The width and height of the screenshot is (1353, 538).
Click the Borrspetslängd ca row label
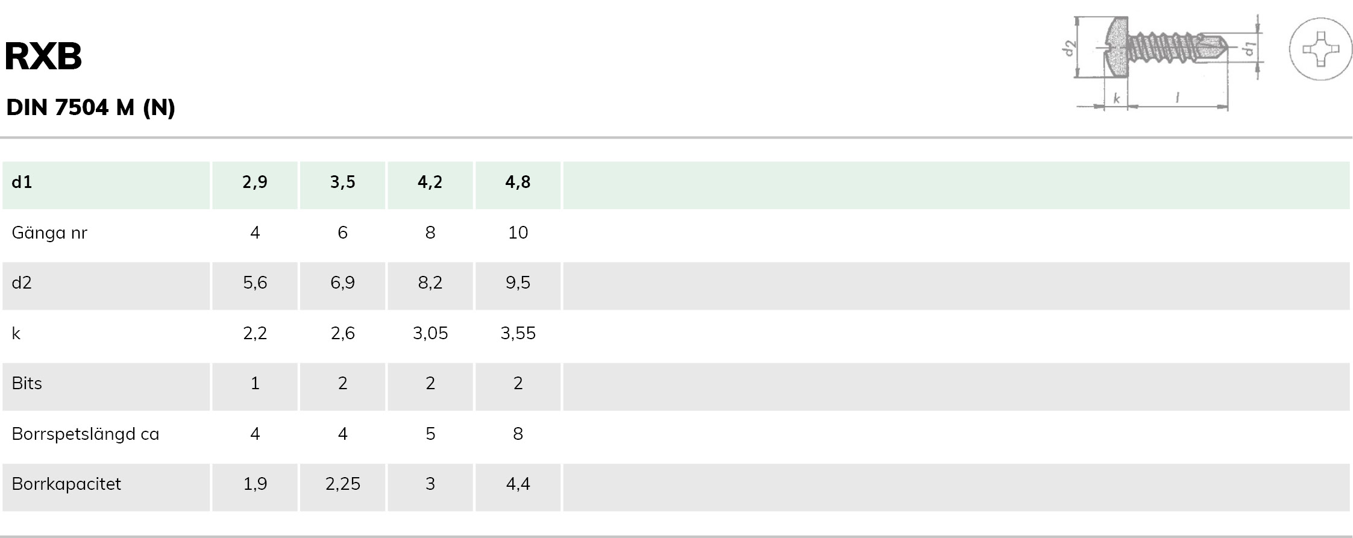click(x=86, y=434)
